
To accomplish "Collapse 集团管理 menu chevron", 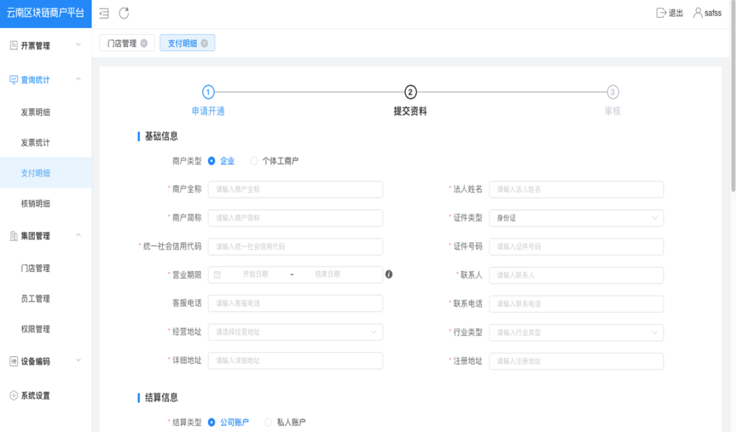I will click(78, 235).
